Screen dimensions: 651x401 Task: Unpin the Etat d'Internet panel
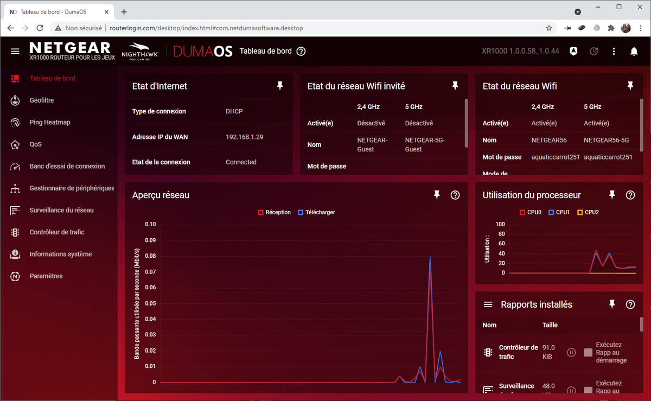(280, 86)
